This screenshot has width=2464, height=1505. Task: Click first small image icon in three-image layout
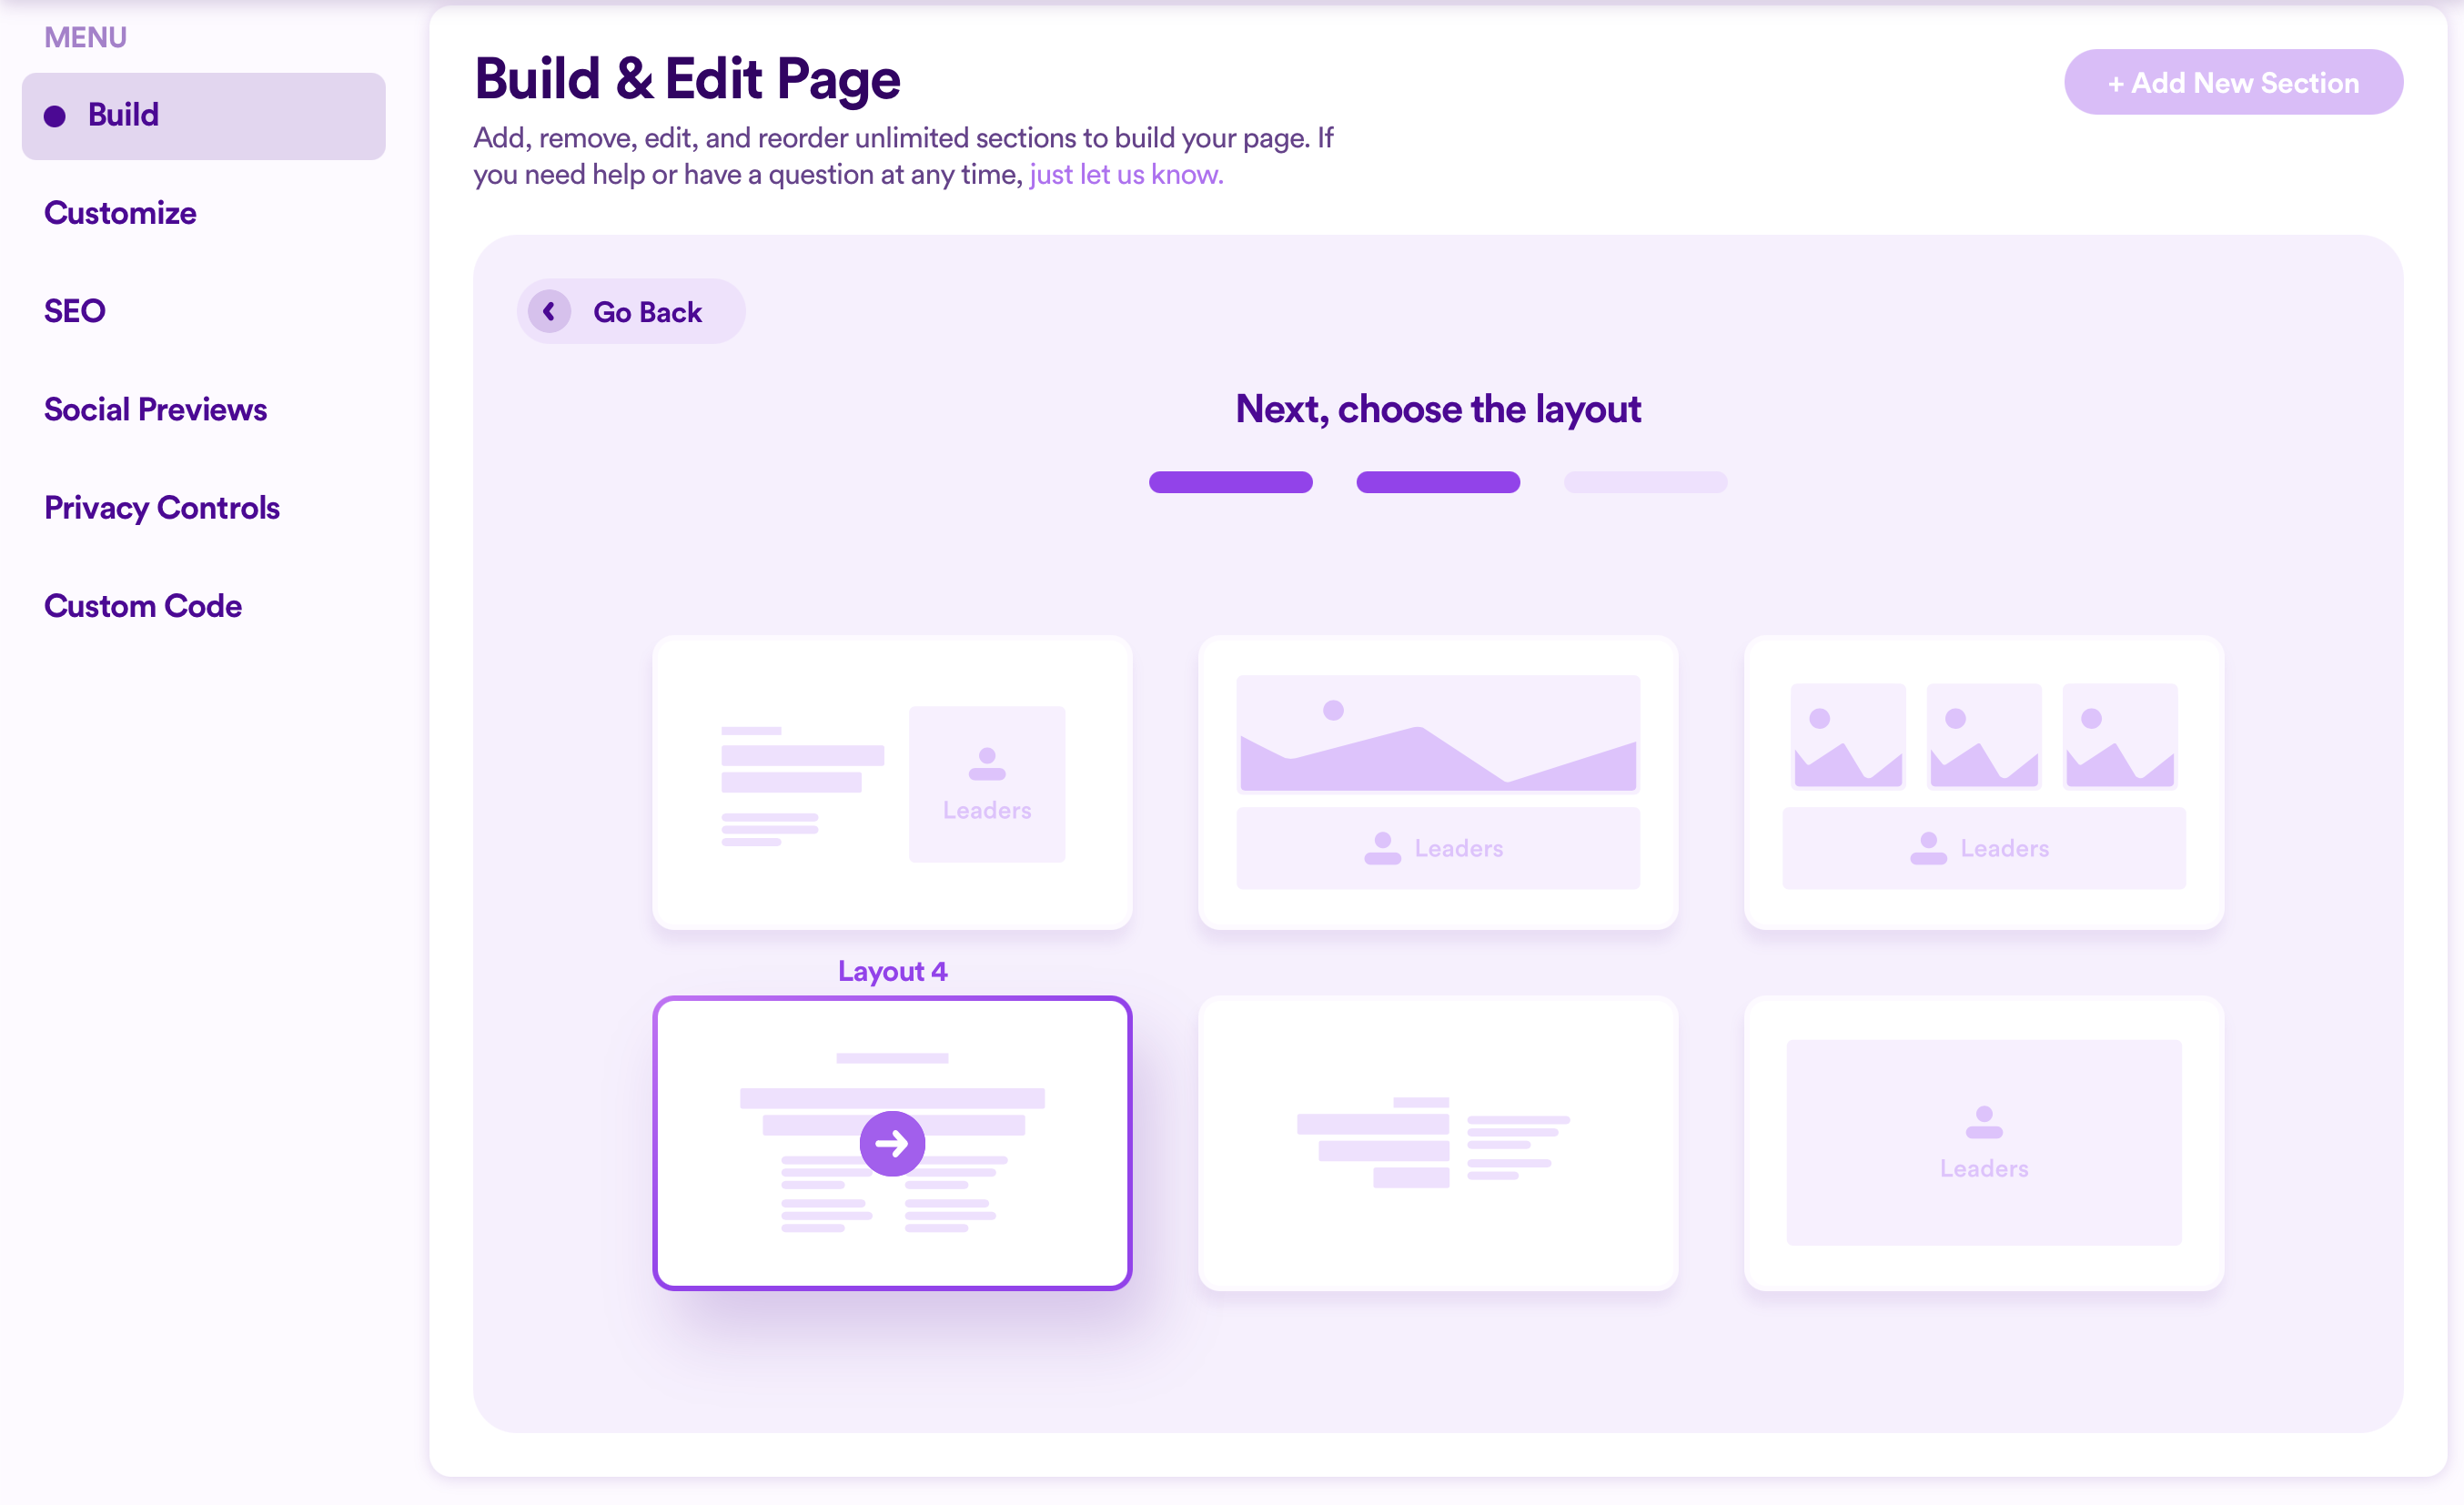click(1847, 735)
